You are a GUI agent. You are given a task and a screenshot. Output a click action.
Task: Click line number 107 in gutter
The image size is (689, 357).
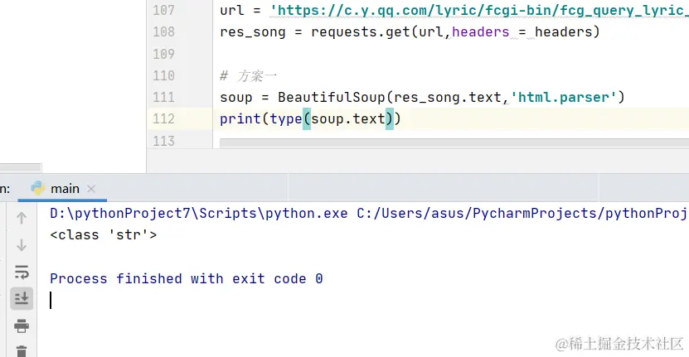[163, 10]
